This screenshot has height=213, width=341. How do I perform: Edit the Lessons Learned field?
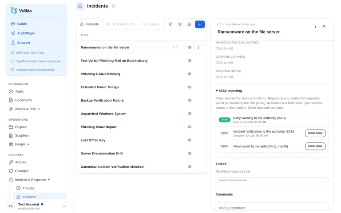(x=224, y=63)
